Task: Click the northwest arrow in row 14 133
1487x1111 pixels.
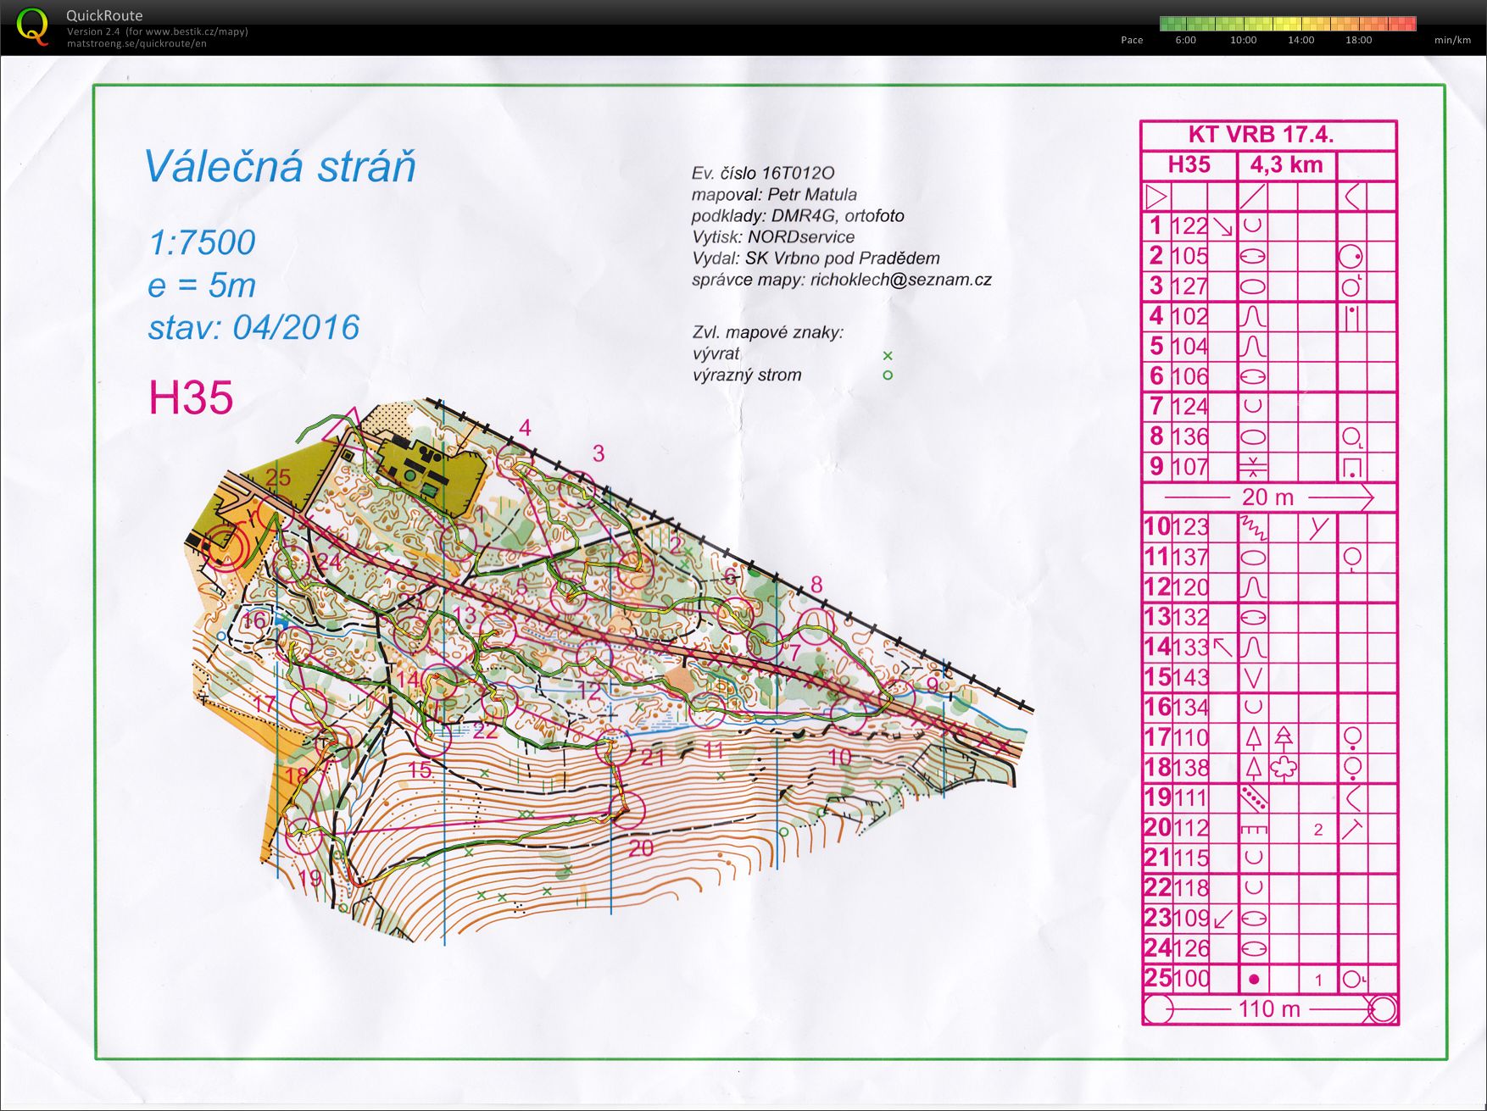Action: (1222, 647)
